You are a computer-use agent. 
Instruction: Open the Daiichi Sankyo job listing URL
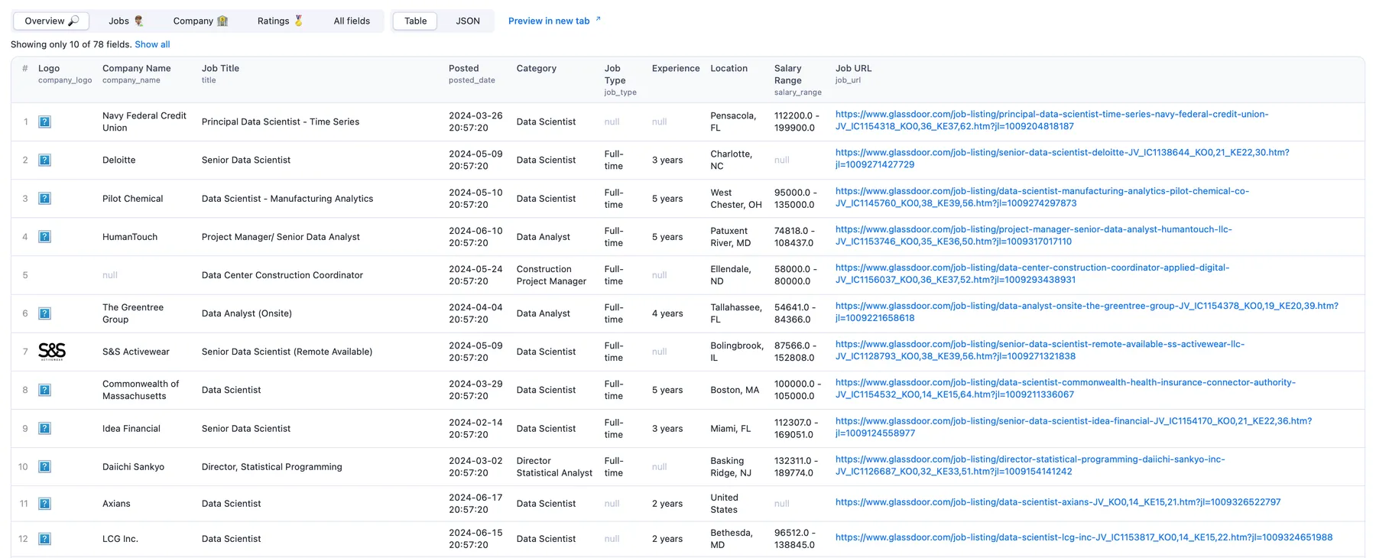[1030, 465]
